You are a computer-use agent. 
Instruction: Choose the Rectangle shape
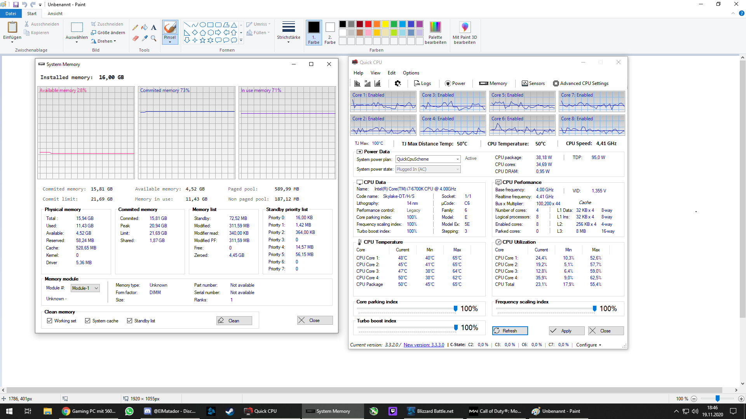210,25
